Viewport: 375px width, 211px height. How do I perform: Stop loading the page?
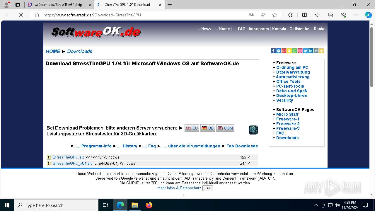tap(21, 15)
